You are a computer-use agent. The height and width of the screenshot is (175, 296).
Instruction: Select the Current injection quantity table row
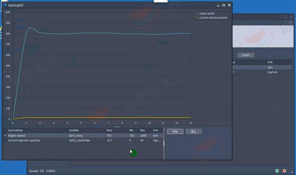click(83, 141)
